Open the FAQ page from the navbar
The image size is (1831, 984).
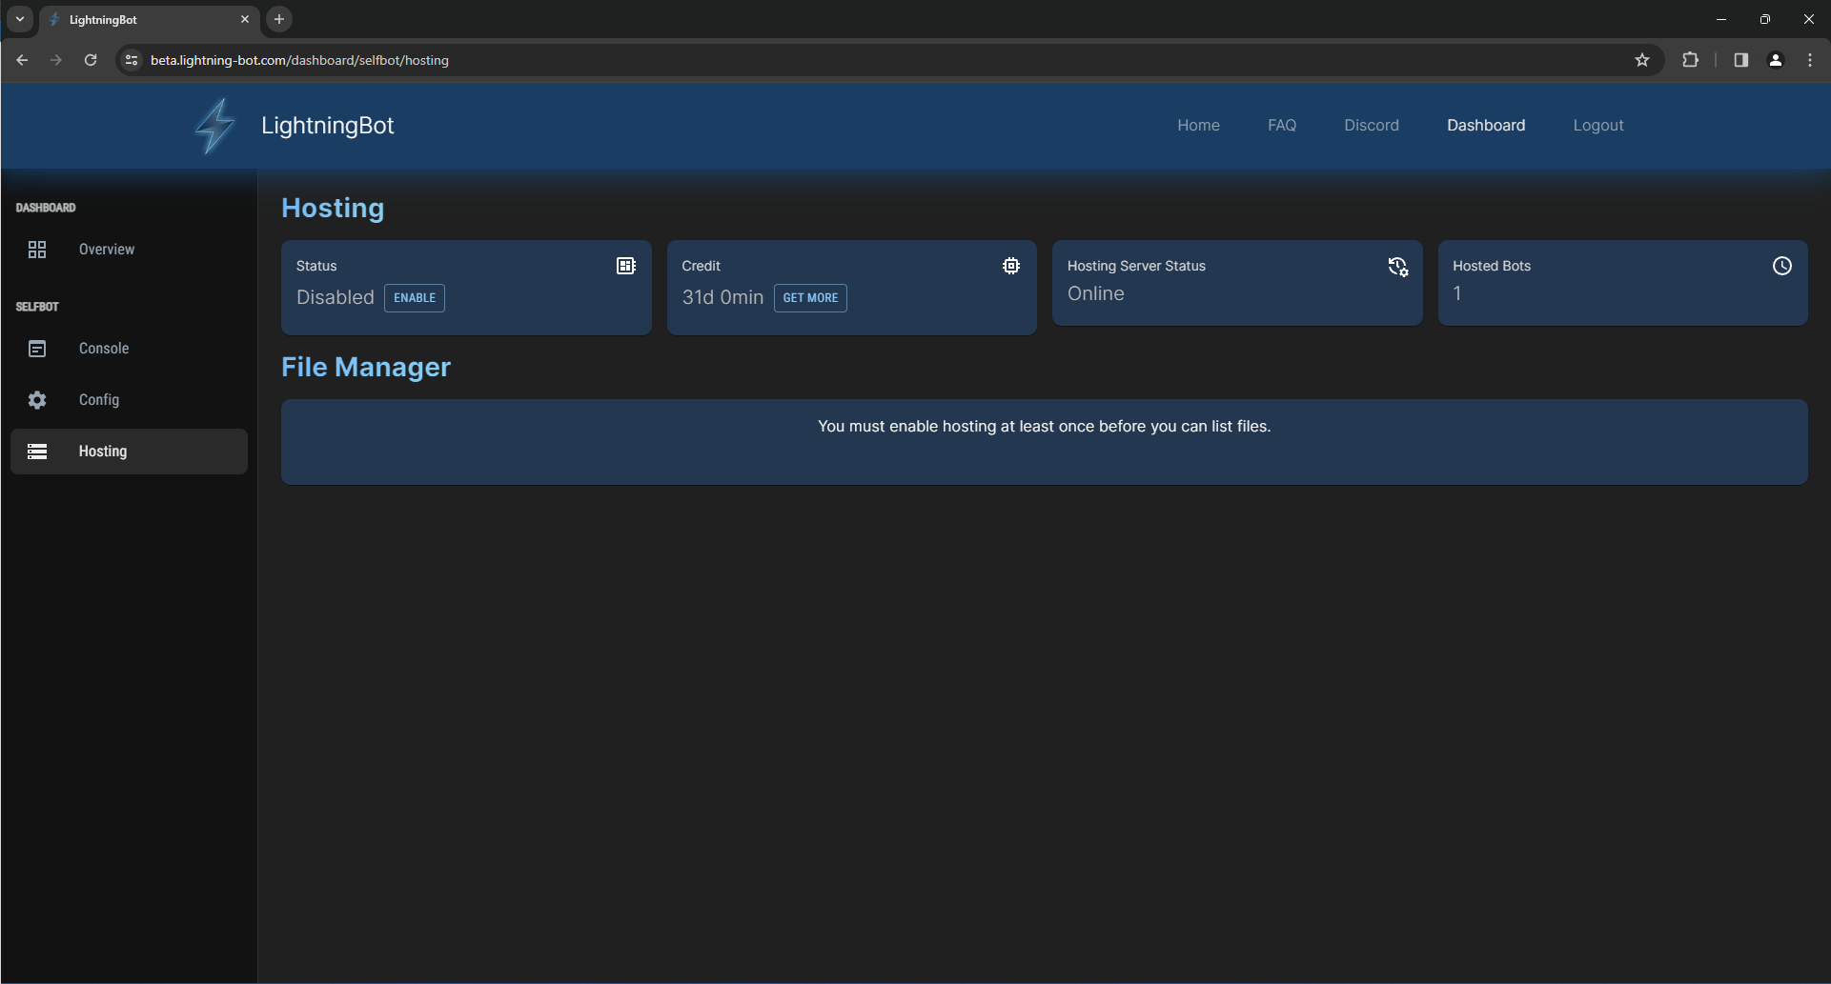tap(1281, 125)
